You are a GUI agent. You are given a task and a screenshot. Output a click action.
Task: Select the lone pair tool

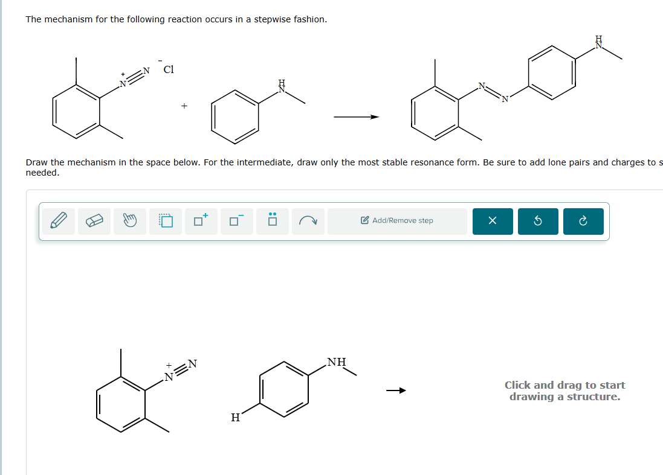point(271,220)
